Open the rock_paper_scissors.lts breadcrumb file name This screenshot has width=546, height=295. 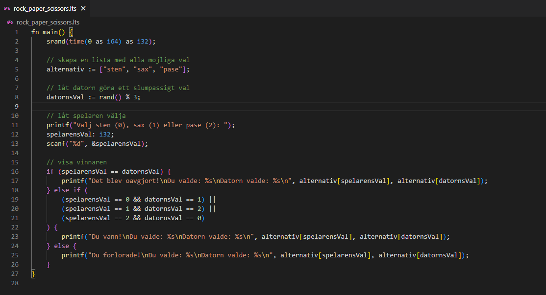(48, 23)
